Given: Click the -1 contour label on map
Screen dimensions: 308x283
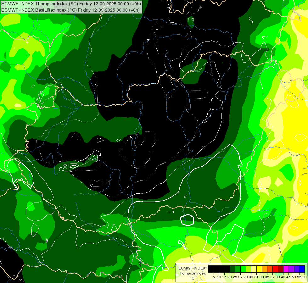Looking at the screenshot, I should click(x=222, y=150).
